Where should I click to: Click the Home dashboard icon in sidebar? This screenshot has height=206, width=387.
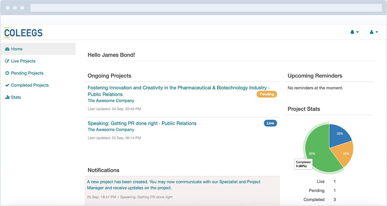click(x=7, y=49)
